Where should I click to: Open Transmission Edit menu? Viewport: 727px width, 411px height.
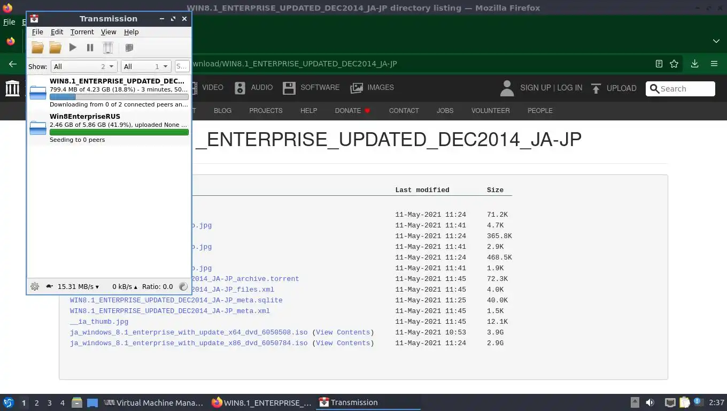(x=57, y=32)
